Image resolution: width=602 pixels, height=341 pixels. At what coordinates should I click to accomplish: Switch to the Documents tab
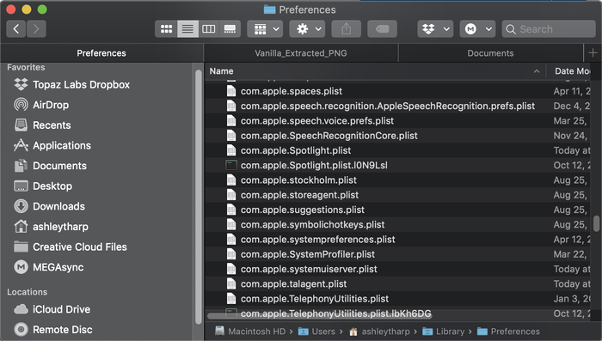coord(490,53)
